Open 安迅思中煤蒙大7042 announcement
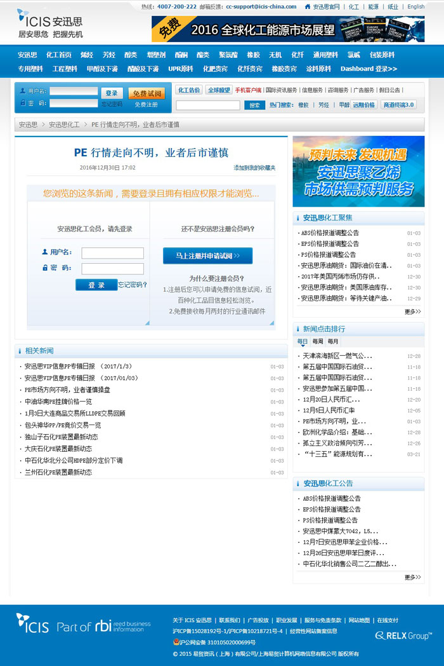 pos(340,531)
